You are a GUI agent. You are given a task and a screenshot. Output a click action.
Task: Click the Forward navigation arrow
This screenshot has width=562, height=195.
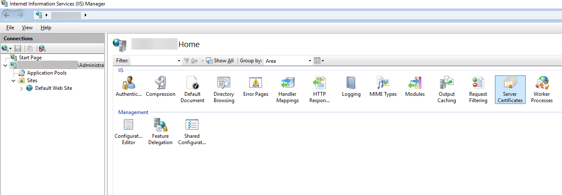pyautogui.click(x=20, y=15)
